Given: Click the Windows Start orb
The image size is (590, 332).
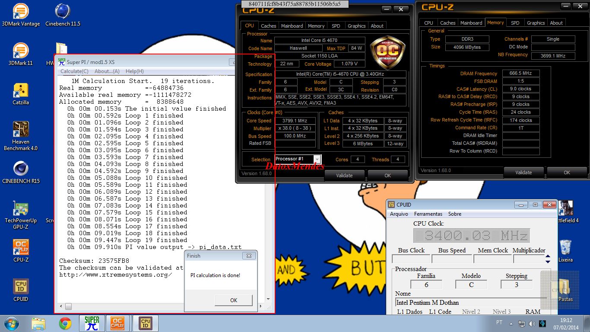Looking at the screenshot, I should point(11,323).
